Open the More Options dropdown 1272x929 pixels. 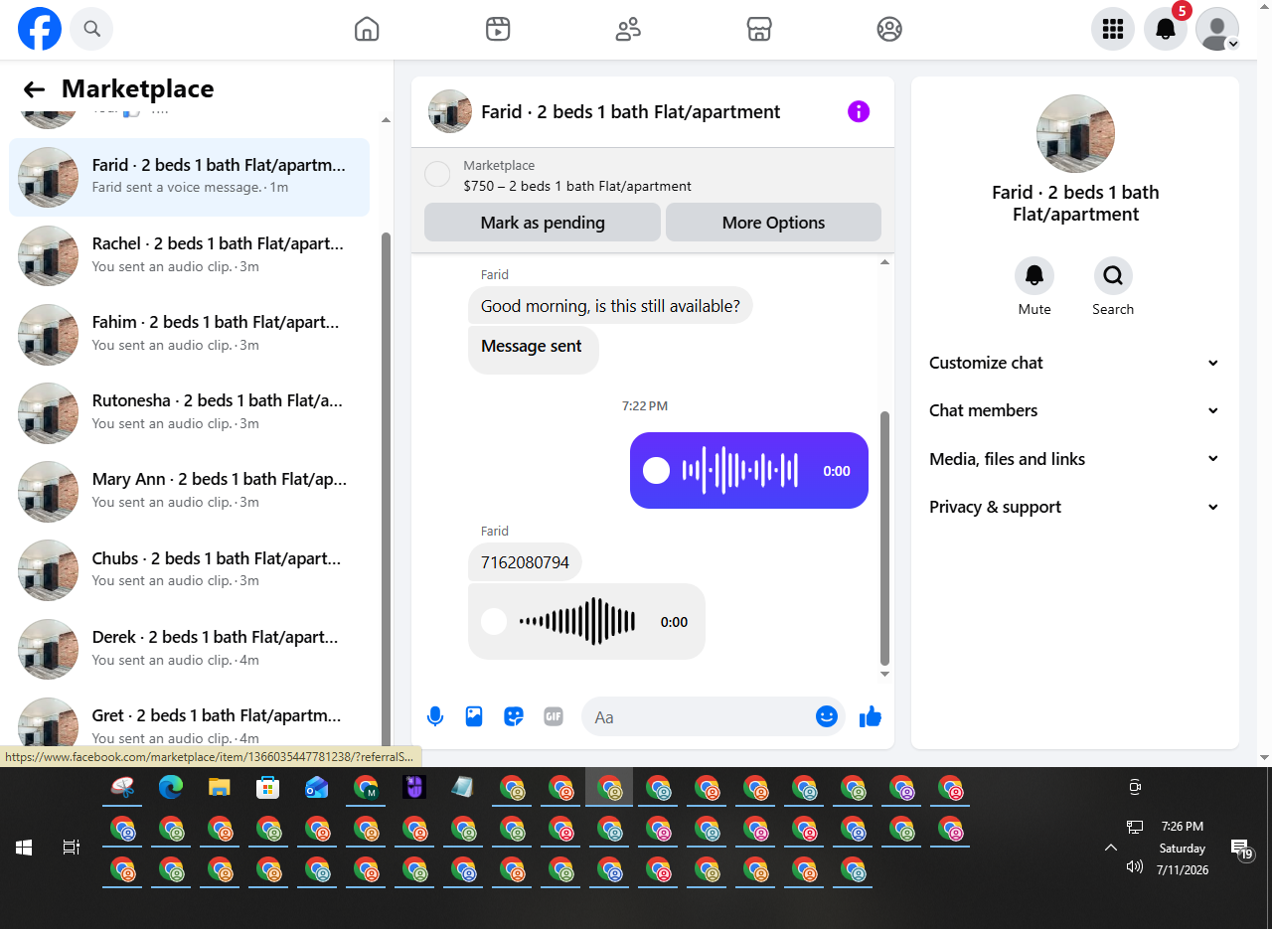click(773, 223)
